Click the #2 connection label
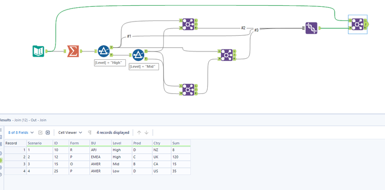385x190 pixels. coord(243,28)
